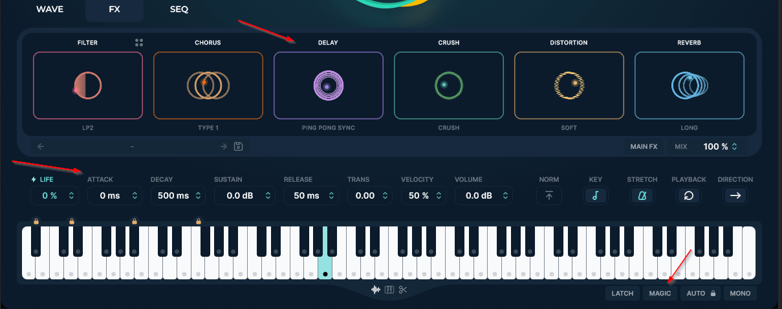Click the LONG reverb type label
Image resolution: width=782 pixels, height=309 pixels.
[x=690, y=128]
